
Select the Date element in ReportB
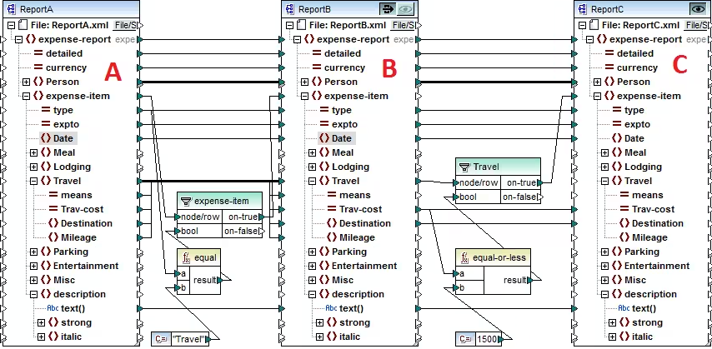pos(341,138)
